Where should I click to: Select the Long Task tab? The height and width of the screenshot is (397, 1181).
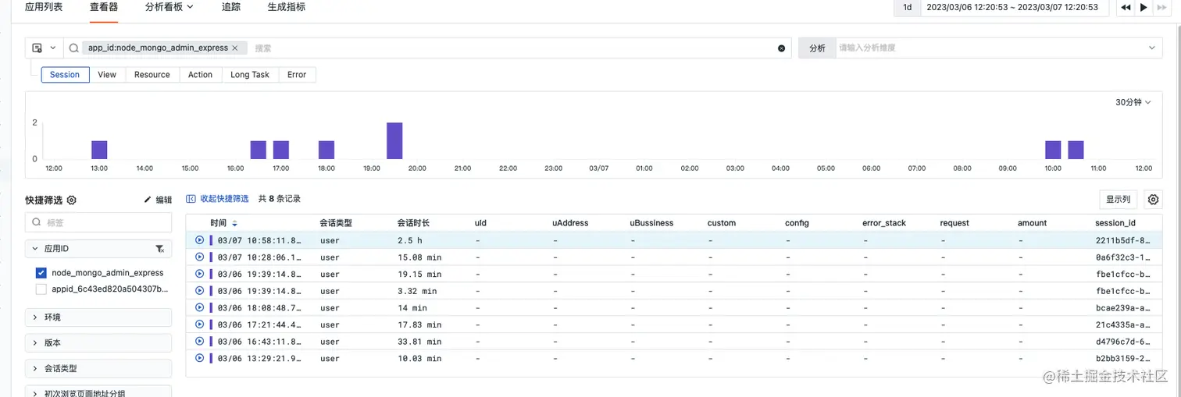click(x=250, y=75)
